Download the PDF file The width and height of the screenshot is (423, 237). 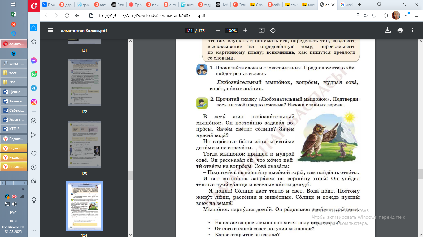pos(387,30)
